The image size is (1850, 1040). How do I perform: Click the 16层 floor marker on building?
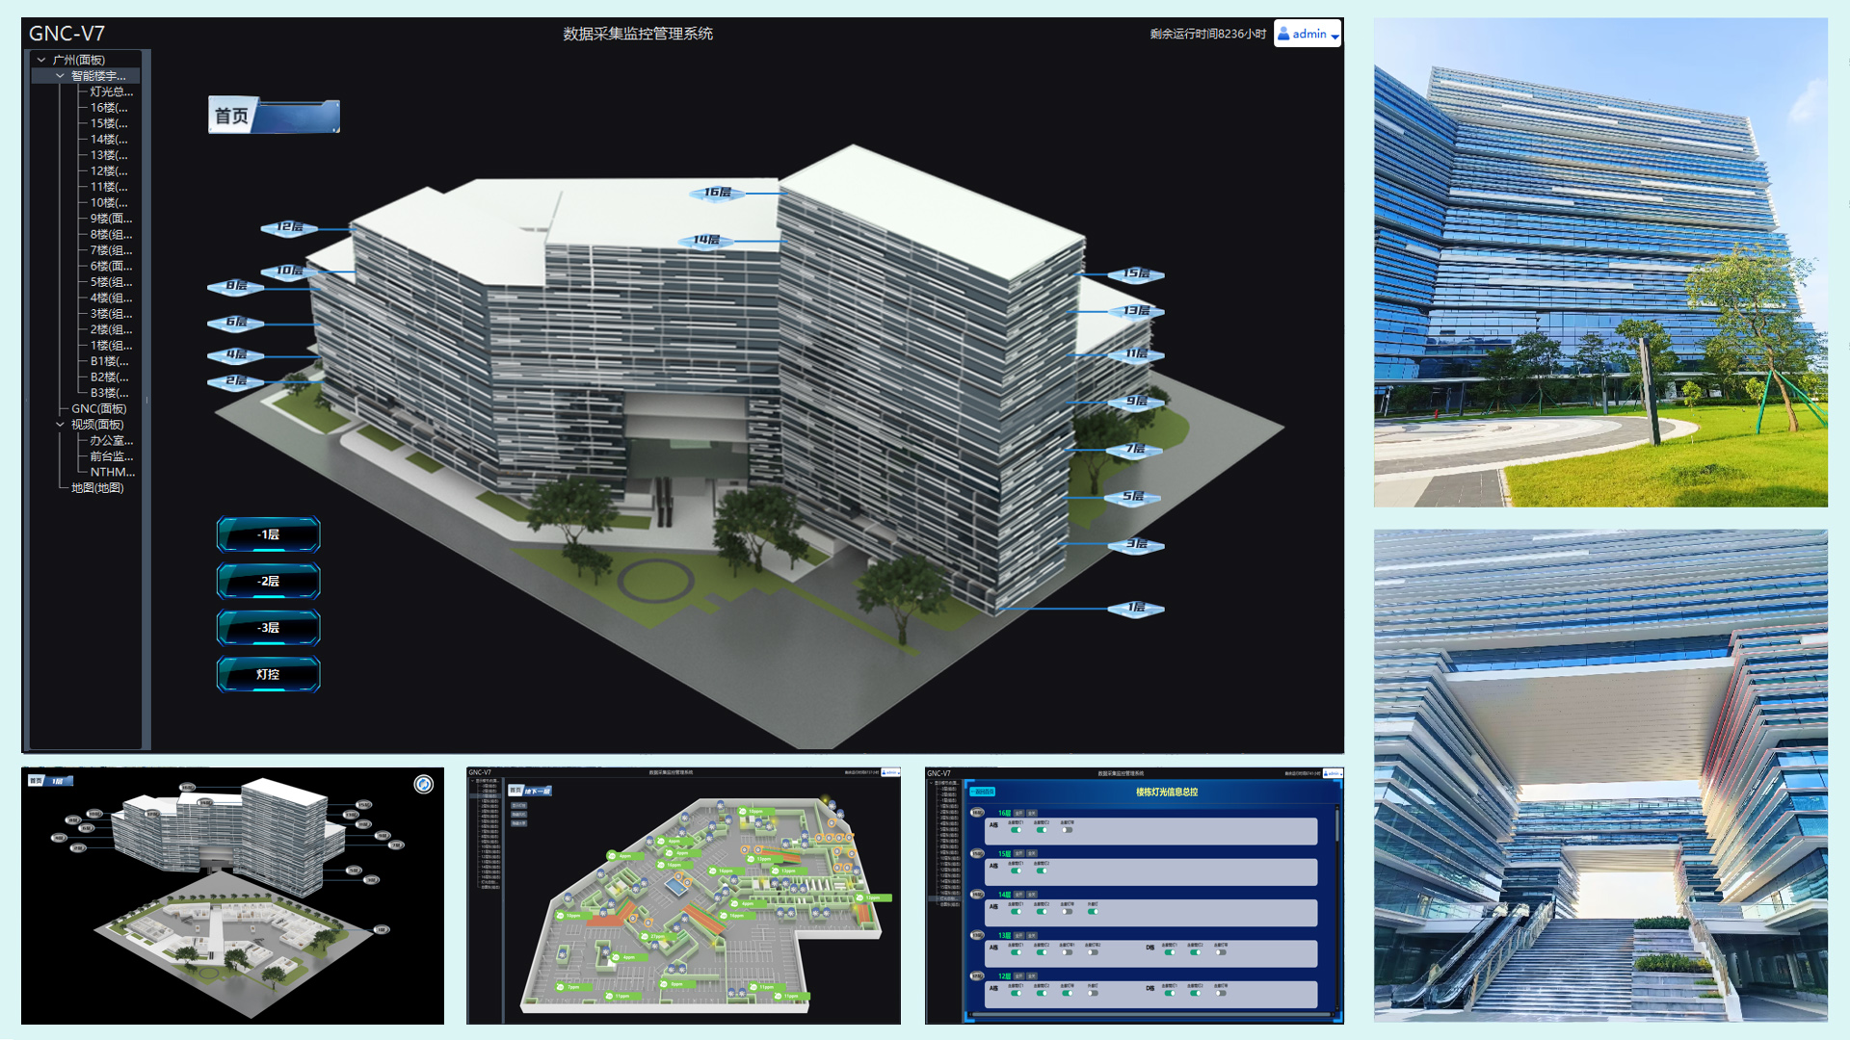pyautogui.click(x=717, y=193)
